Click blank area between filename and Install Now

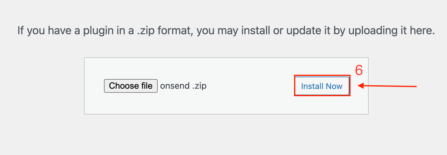(250, 86)
